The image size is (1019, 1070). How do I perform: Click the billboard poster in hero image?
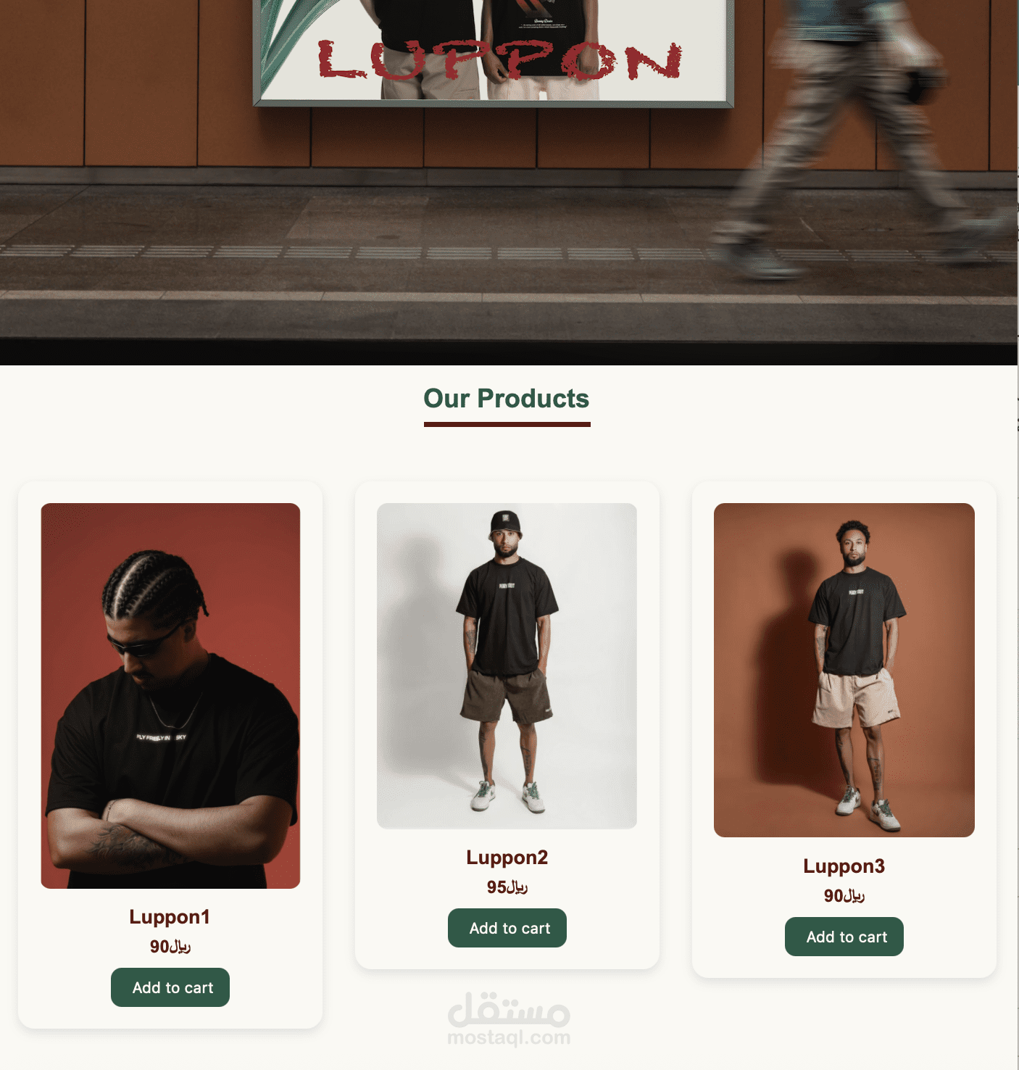click(494, 51)
